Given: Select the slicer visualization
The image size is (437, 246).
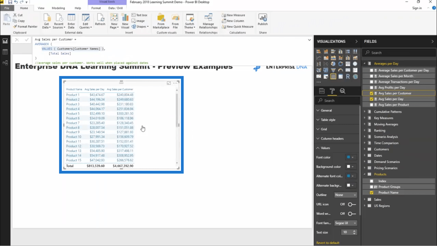Looking at the screenshot, I should click(x=326, y=77).
